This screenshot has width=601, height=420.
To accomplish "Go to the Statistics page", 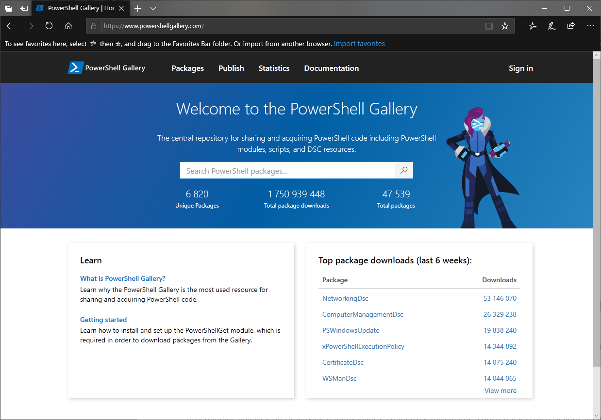I will 274,68.
